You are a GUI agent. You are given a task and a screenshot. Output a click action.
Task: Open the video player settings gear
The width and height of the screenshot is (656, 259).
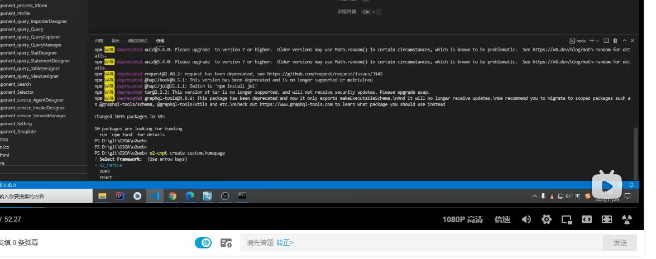(547, 219)
